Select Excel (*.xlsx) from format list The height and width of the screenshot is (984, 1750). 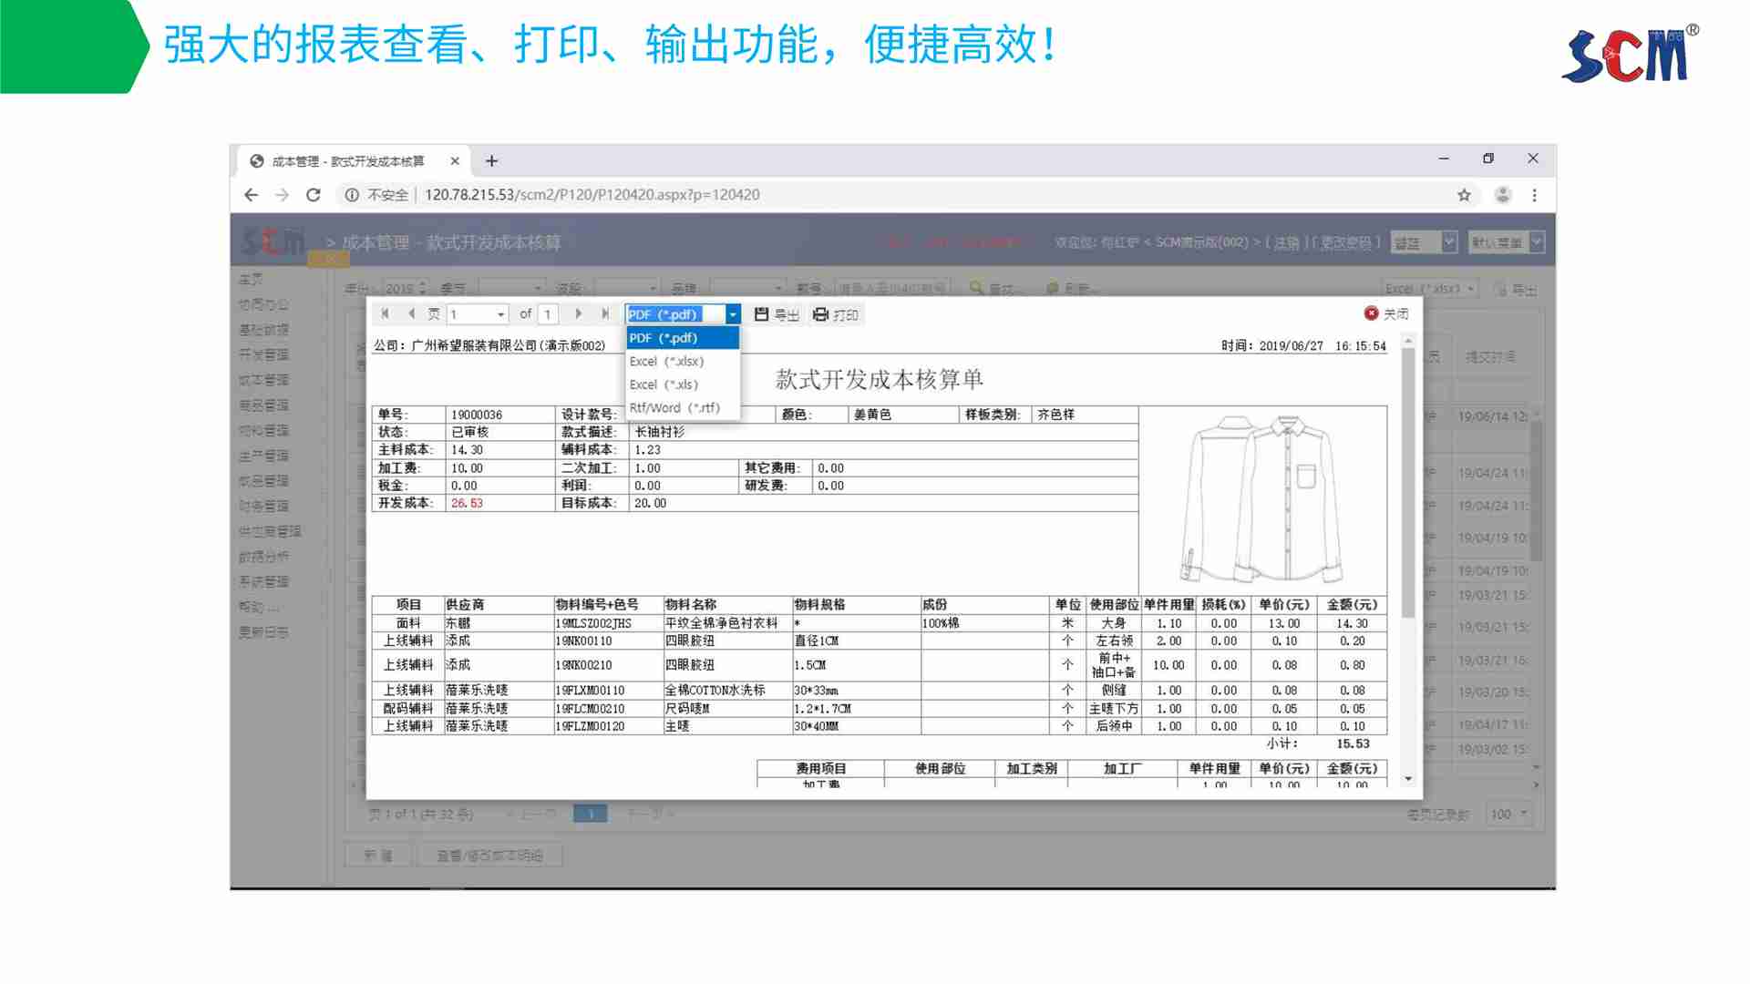point(683,362)
